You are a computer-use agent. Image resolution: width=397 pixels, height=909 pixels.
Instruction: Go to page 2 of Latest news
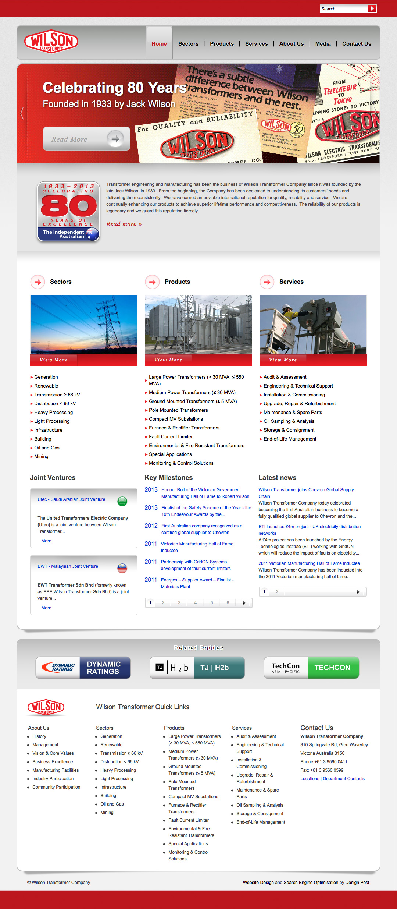(277, 592)
